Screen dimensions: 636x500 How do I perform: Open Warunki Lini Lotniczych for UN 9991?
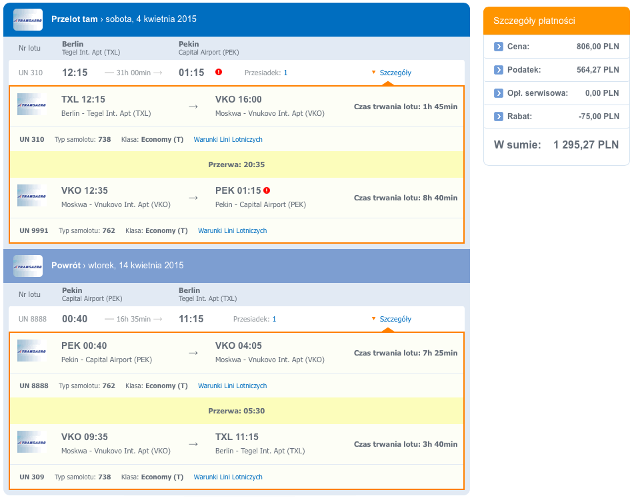click(233, 230)
